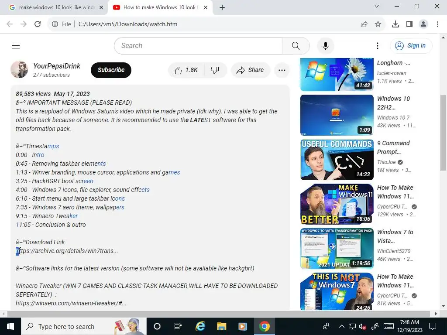Viewport: 447px width, 335px height.
Task: Go back with browser back arrow
Action: [10, 24]
